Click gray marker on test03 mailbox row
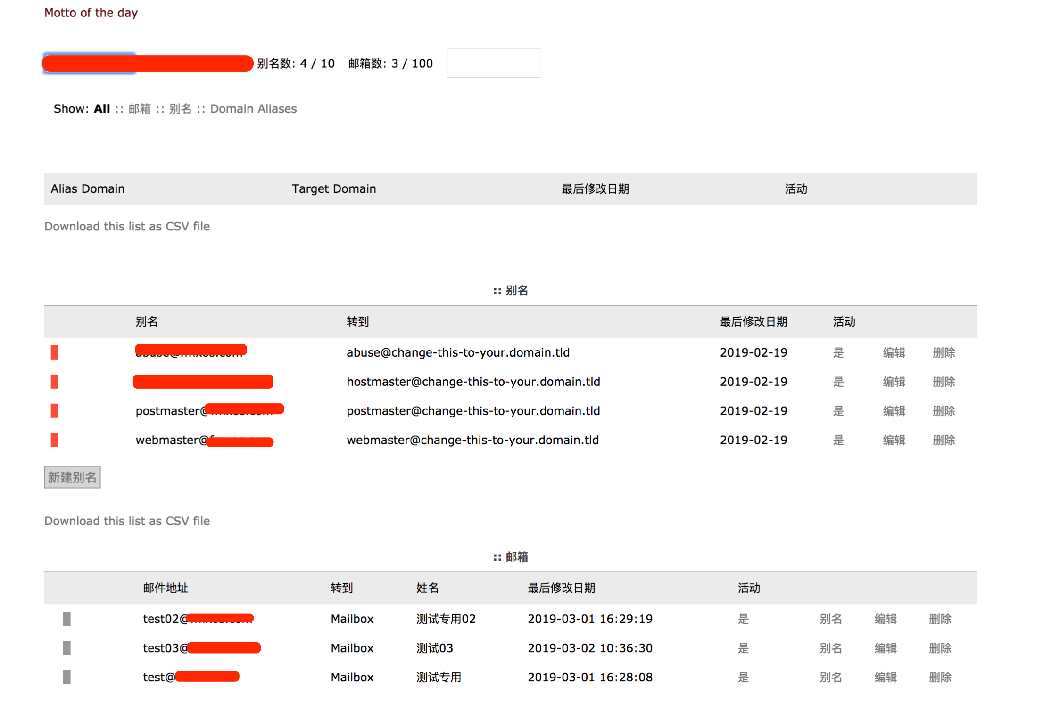1060x703 pixels. click(x=67, y=648)
